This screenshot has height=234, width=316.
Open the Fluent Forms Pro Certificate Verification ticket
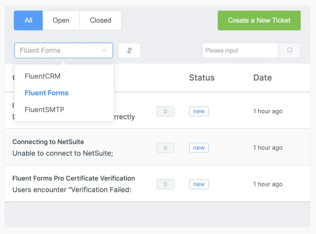point(73,178)
